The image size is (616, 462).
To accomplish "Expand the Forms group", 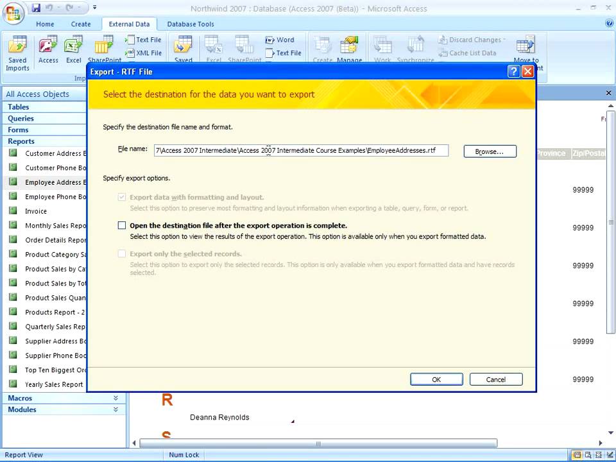I will 45,130.
